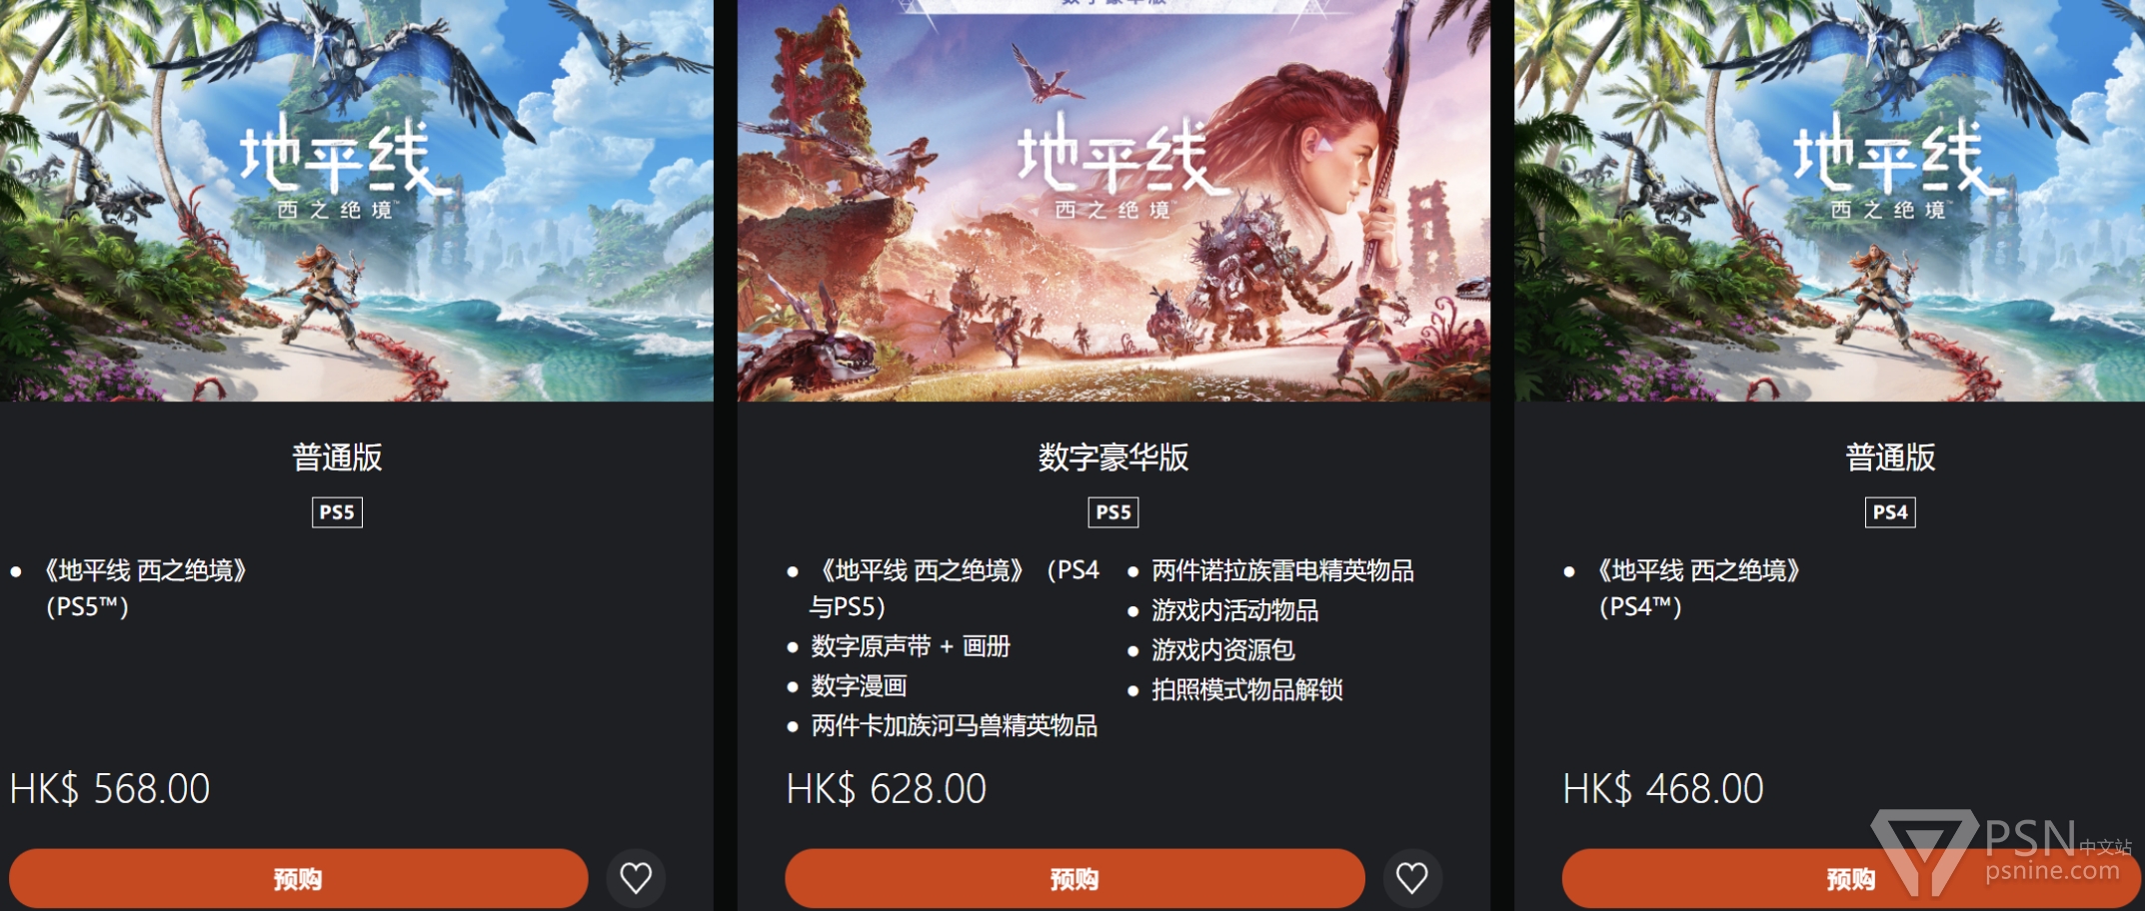Open the PS5 standard edition cover artwork
Image resolution: width=2145 pixels, height=911 pixels.
point(356,200)
